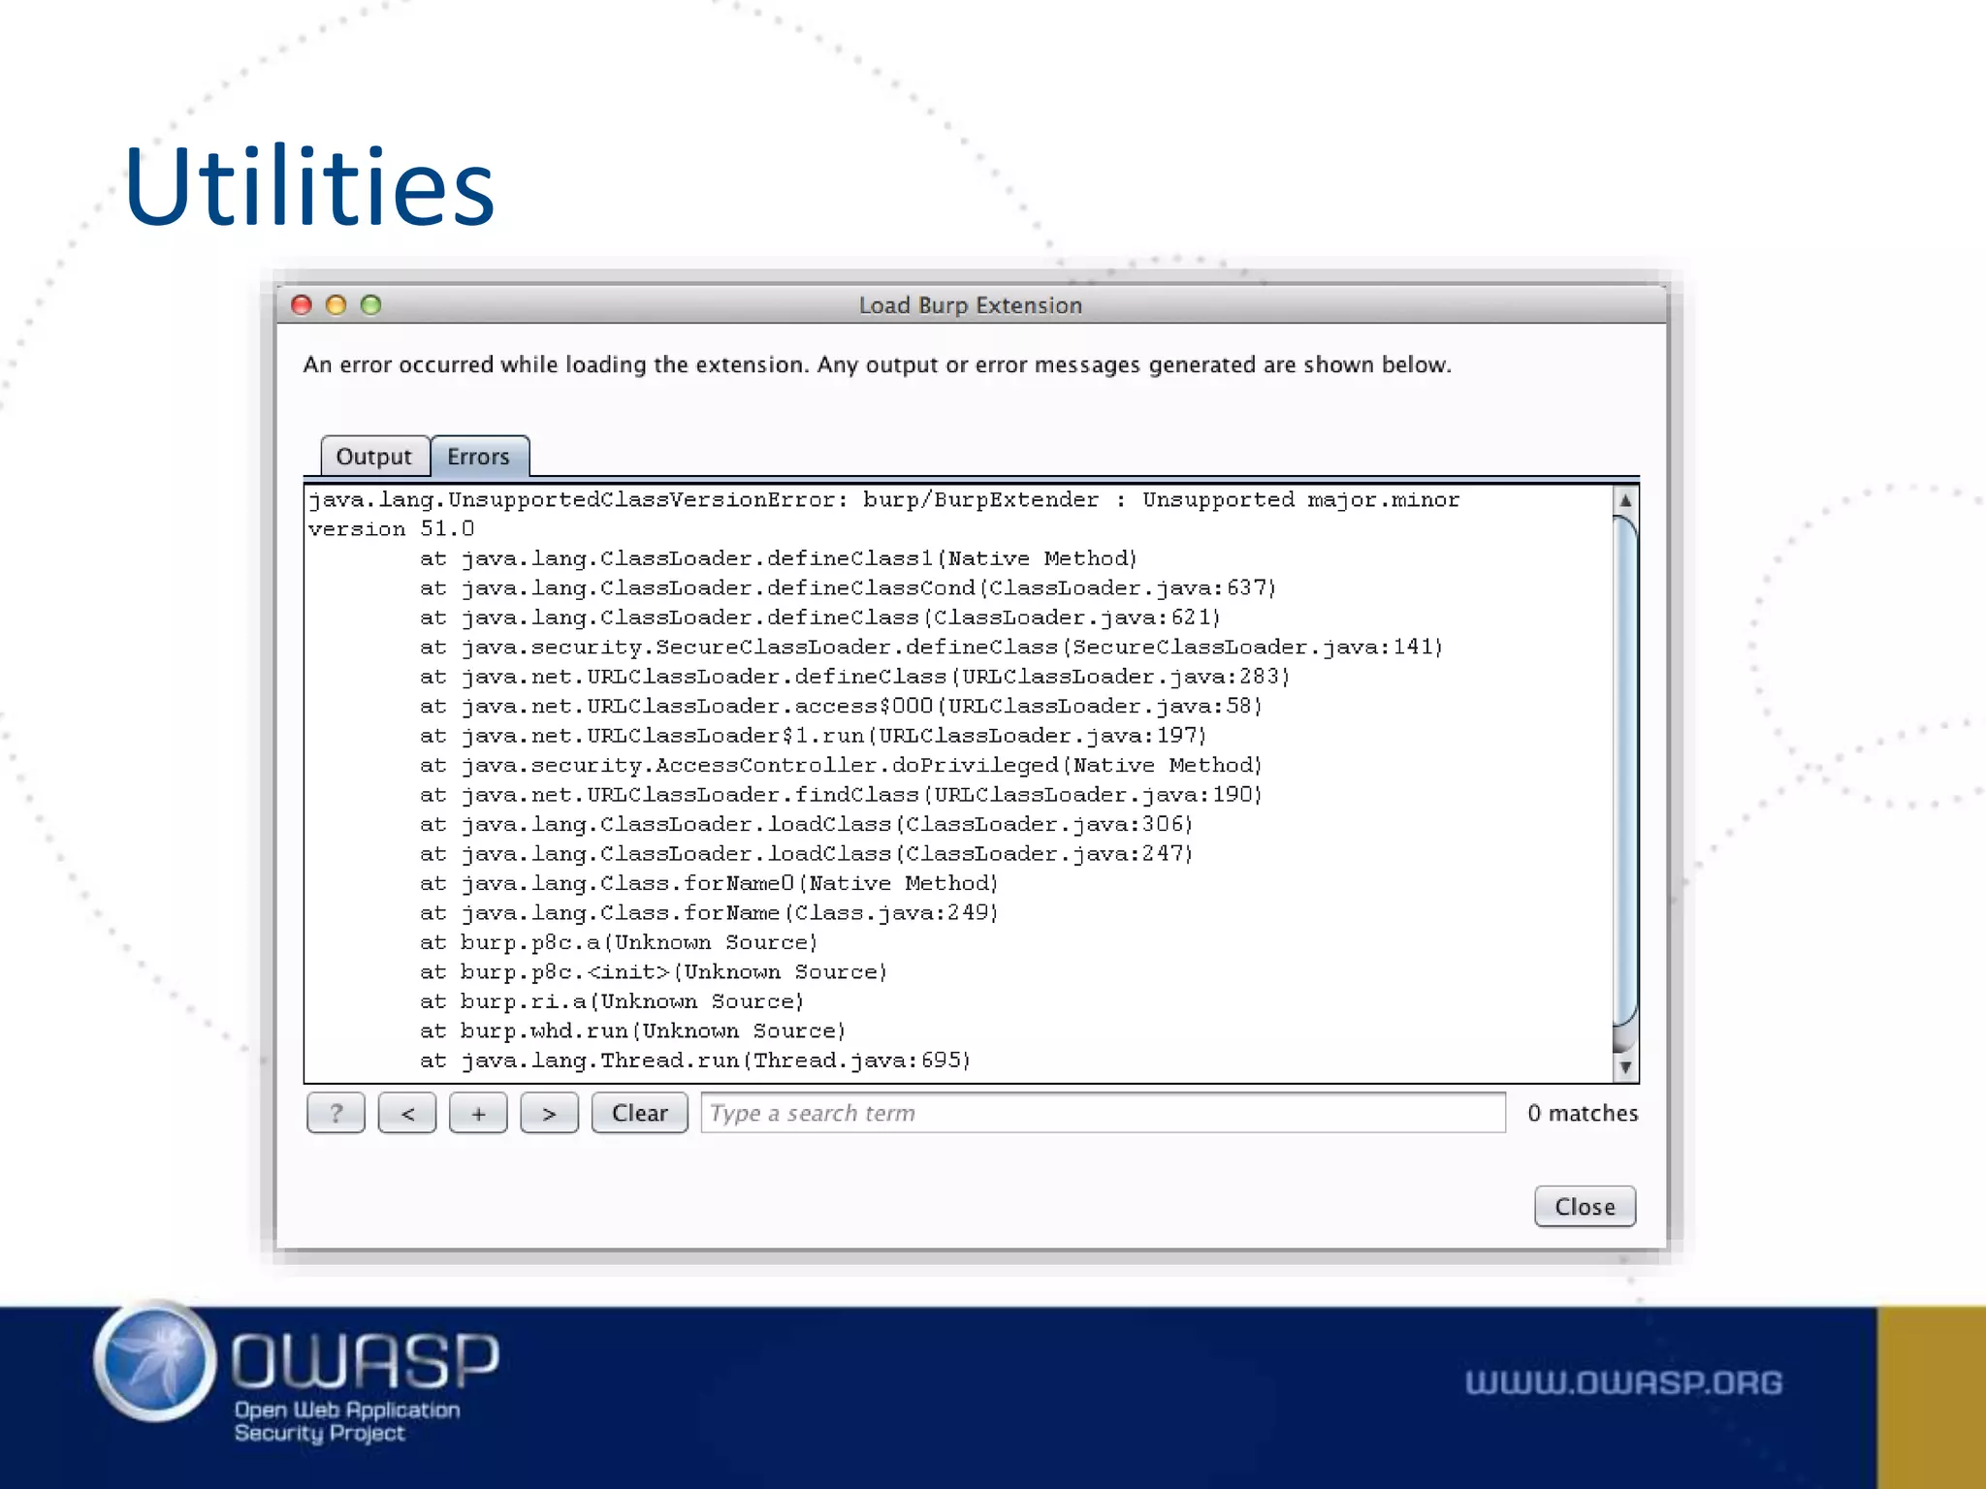Screen dimensions: 1986x1489
Task: Select the burp.p8c.a(Unknown Source) line
Action: (620, 943)
